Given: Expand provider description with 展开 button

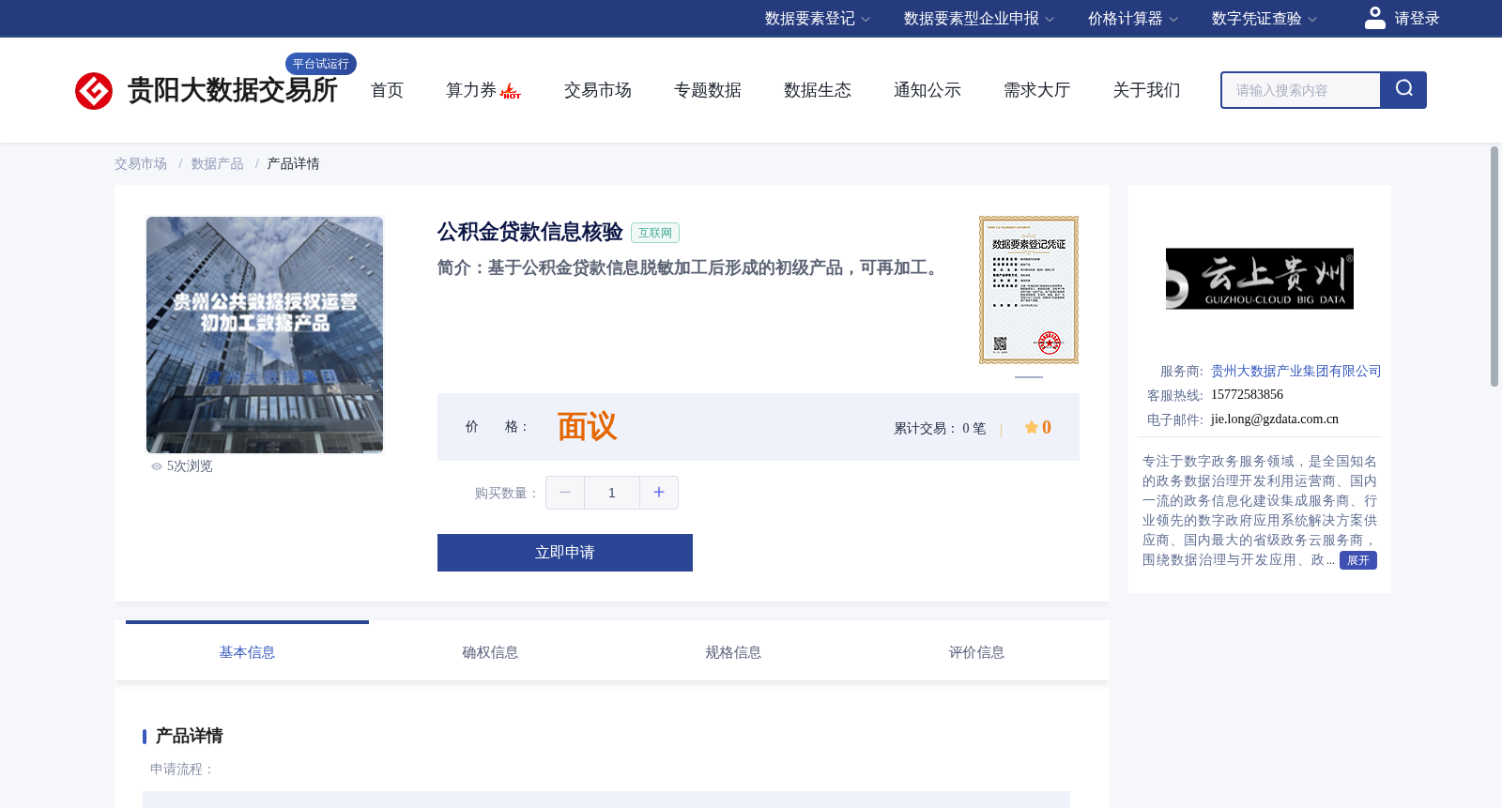Looking at the screenshot, I should click(x=1358, y=560).
